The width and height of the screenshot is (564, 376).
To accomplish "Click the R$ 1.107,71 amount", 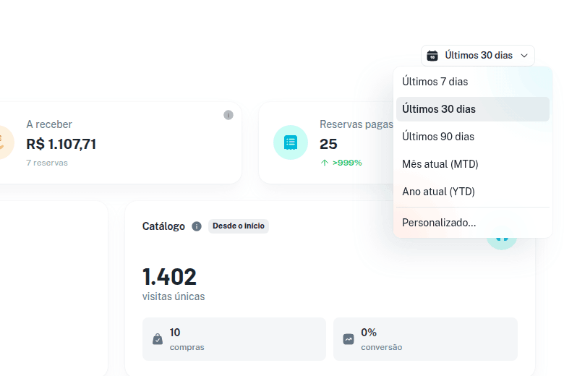I will [x=61, y=145].
